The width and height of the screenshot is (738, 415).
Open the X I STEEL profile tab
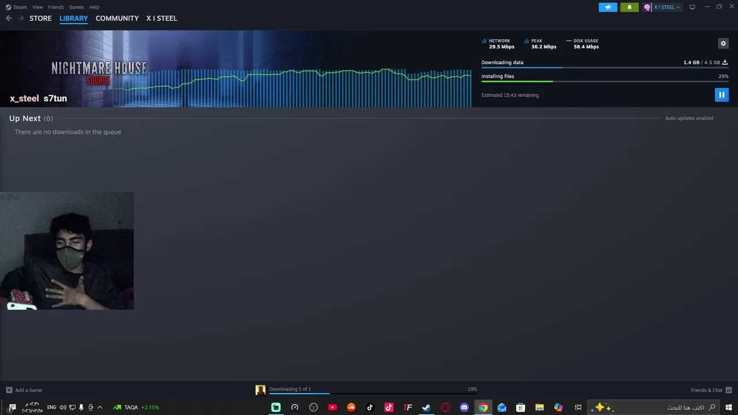click(x=161, y=18)
